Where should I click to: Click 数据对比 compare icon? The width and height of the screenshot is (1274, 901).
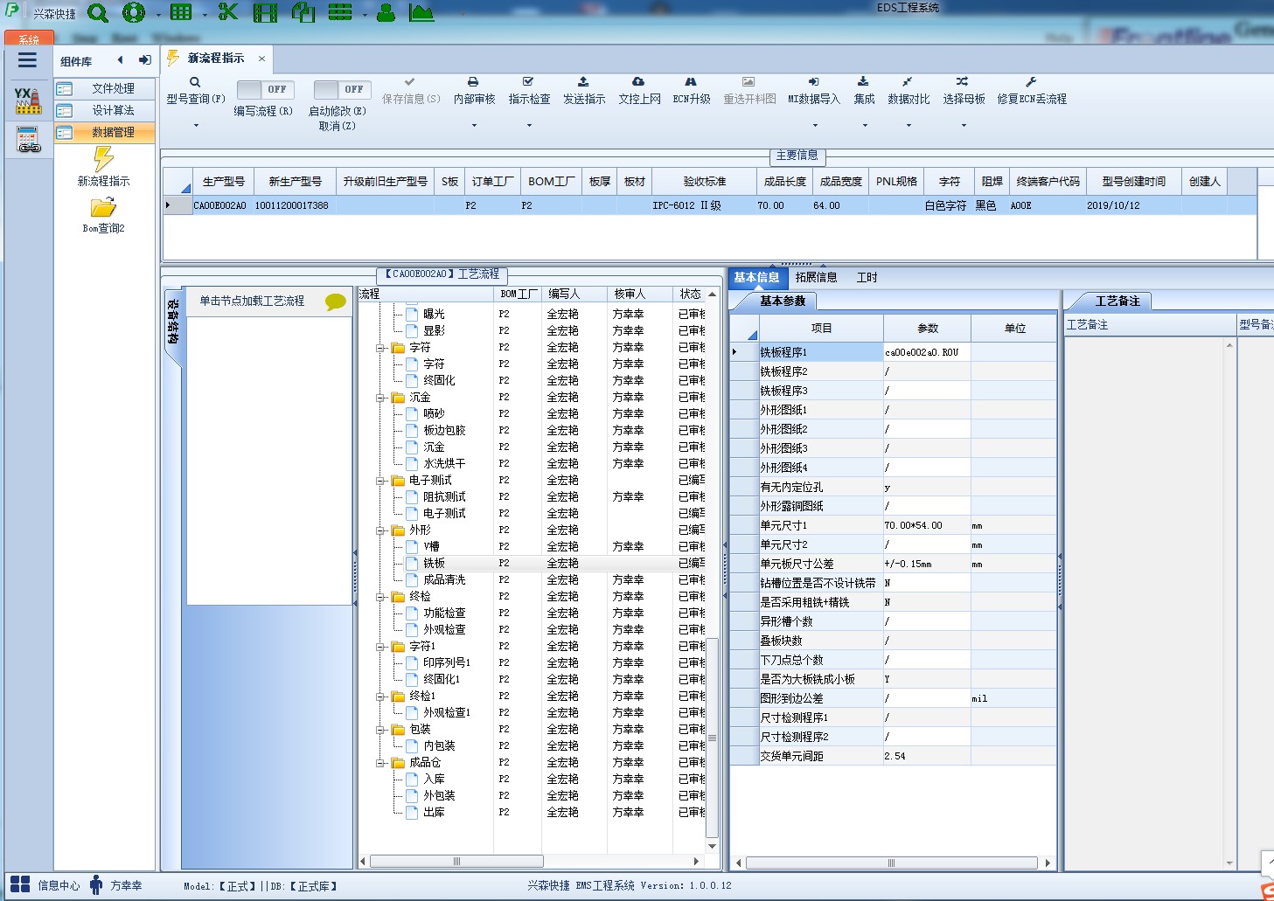click(908, 82)
